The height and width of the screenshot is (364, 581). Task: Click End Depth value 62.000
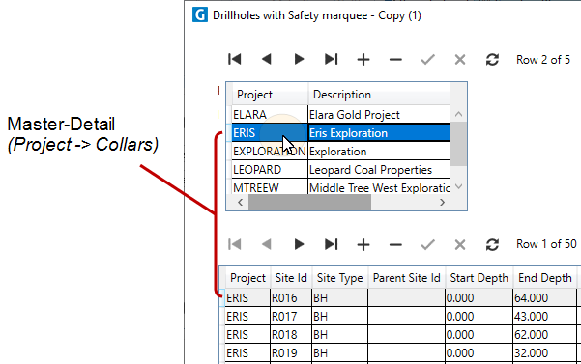click(544, 334)
